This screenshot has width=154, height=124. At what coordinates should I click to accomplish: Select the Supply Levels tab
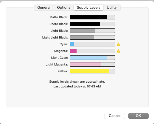point(89,8)
